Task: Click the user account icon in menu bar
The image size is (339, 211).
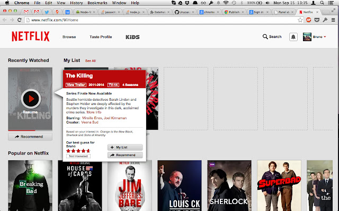Action: click(x=313, y=3)
